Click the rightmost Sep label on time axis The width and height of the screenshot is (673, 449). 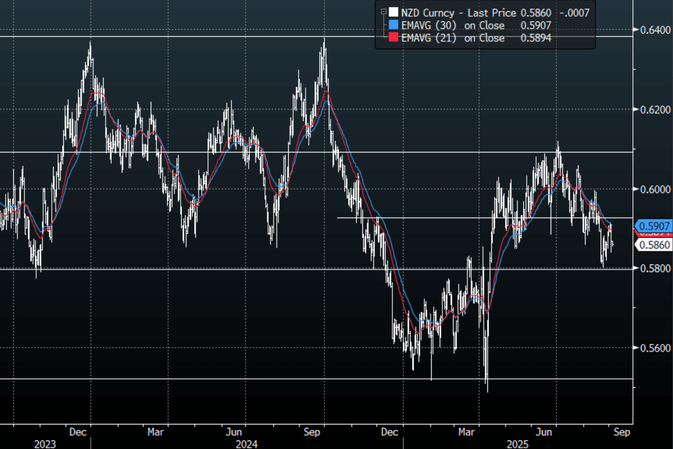[622, 431]
